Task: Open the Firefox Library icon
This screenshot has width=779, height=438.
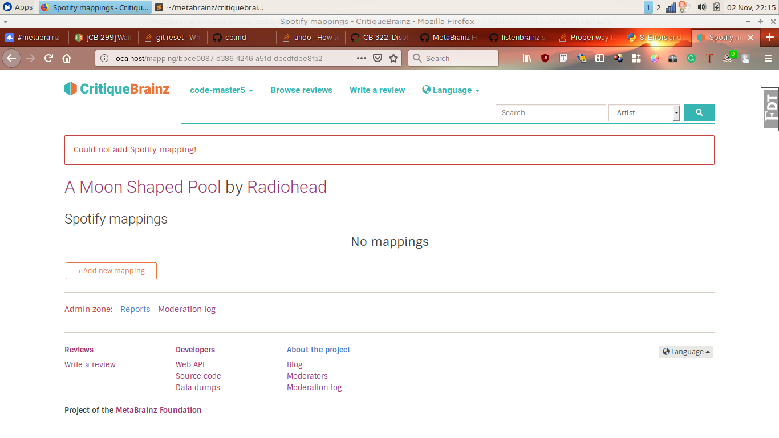Action: tap(527, 58)
